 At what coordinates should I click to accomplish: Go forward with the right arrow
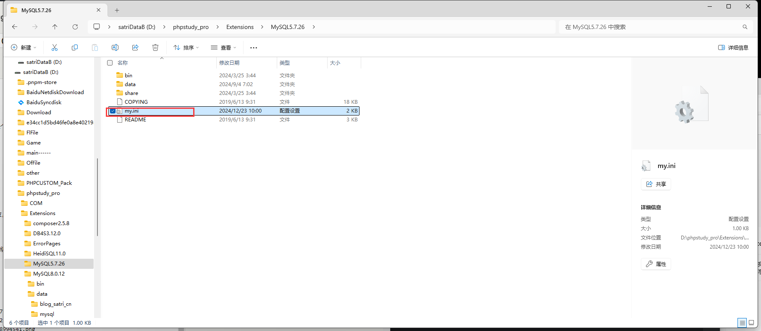coord(35,27)
